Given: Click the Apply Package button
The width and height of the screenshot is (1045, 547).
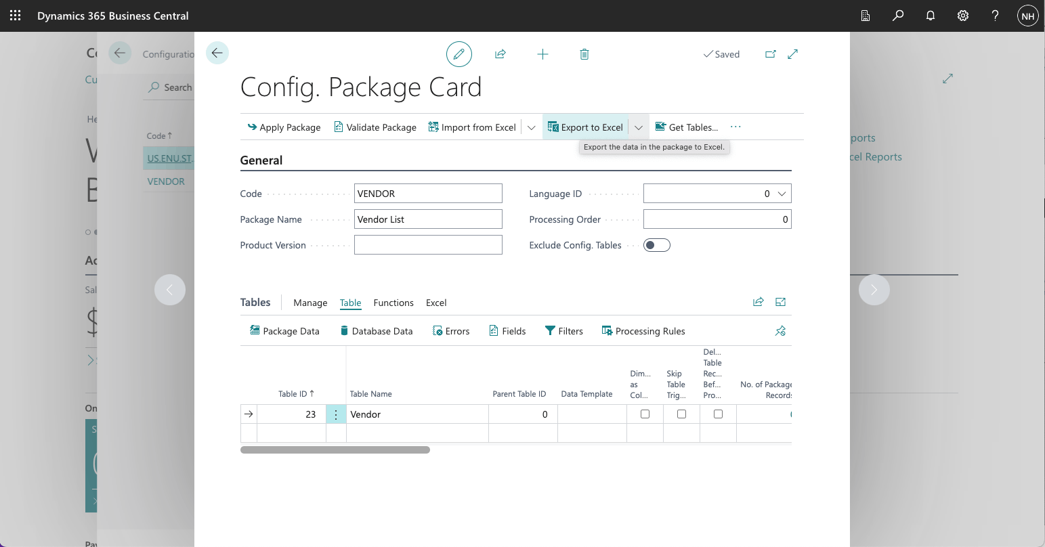Looking at the screenshot, I should point(284,127).
